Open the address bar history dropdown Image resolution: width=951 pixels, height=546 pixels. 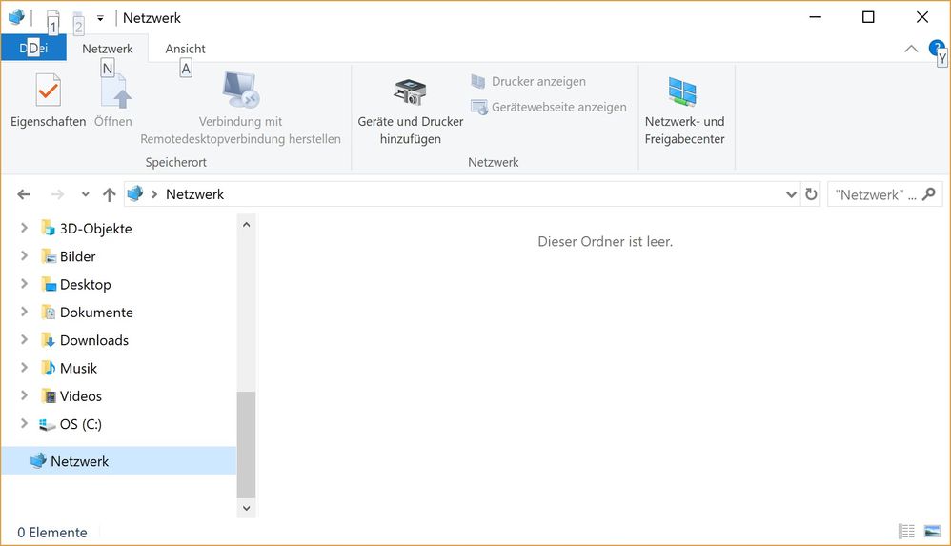pyautogui.click(x=791, y=194)
